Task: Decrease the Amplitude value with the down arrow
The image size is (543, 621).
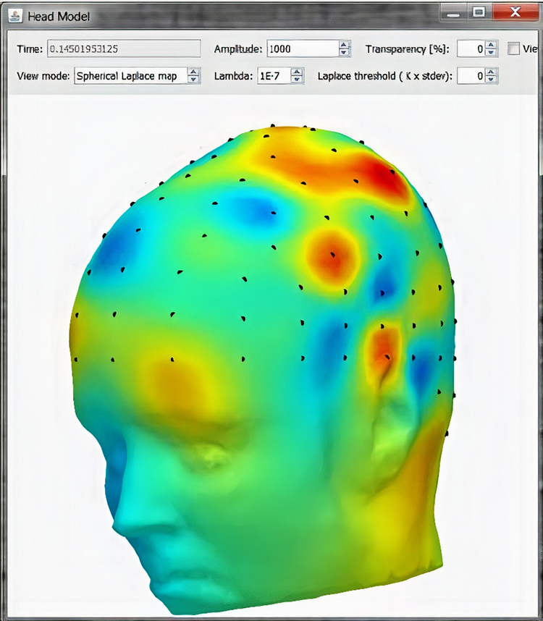Action: pos(345,53)
